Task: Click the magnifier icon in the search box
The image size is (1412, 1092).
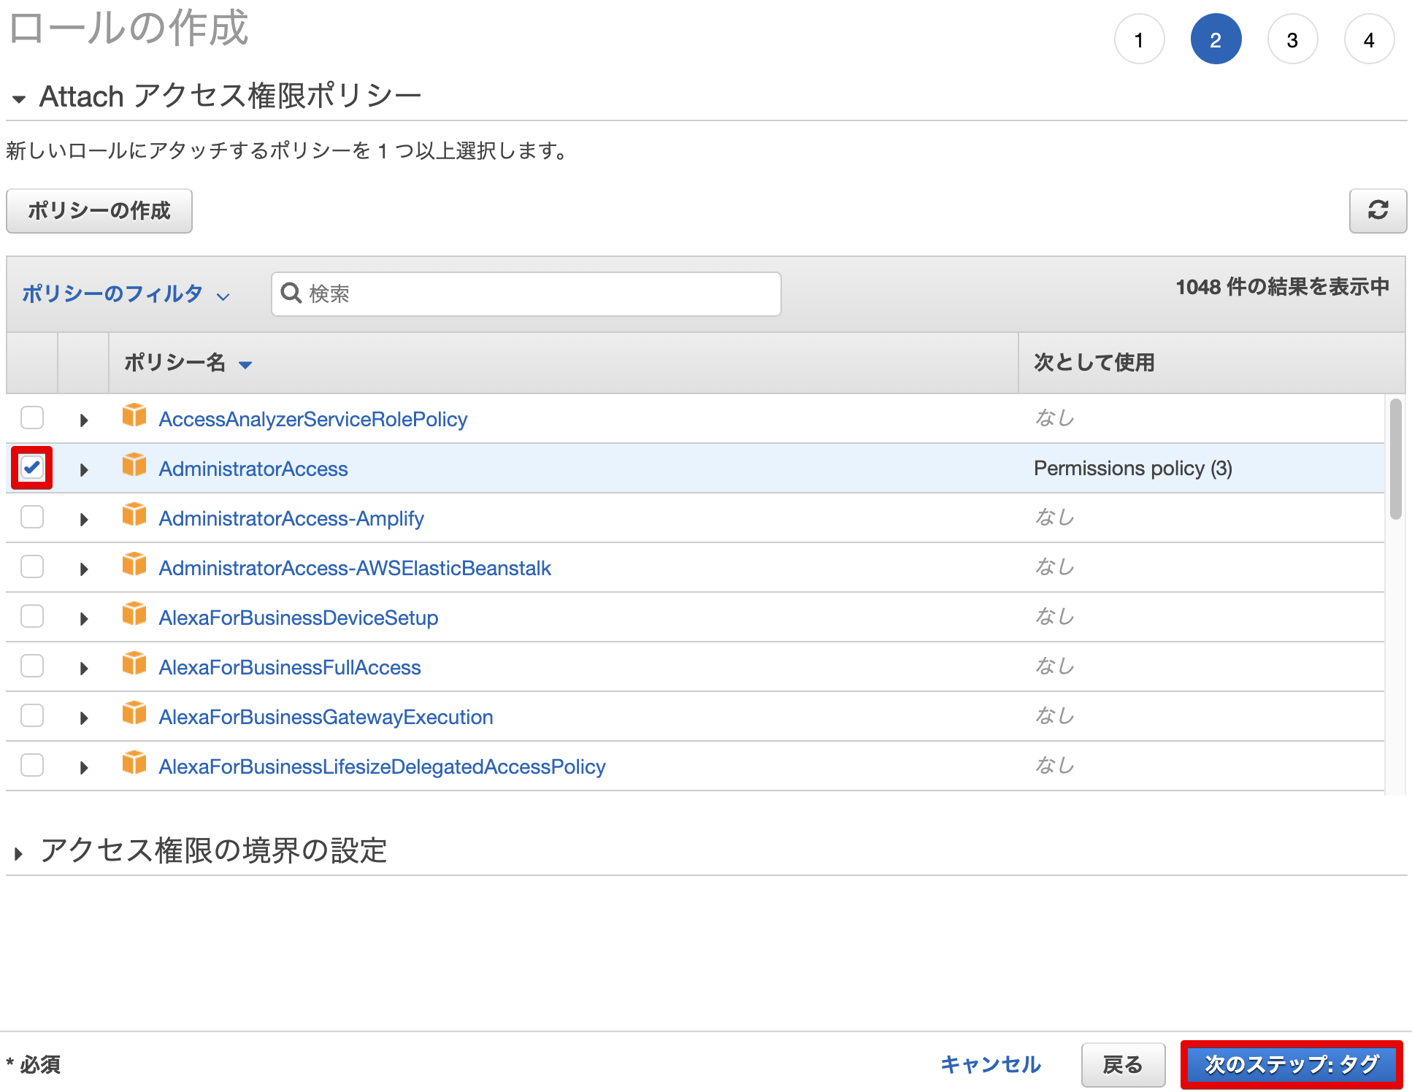Action: [291, 293]
